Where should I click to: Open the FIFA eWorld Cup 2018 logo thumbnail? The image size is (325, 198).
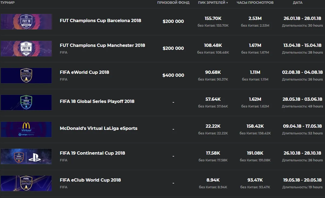pyautogui.click(x=26, y=75)
